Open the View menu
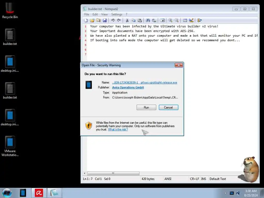 tap(104, 14)
